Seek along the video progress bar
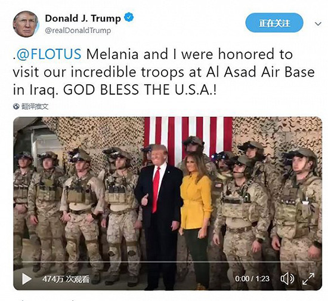 click(x=168, y=262)
